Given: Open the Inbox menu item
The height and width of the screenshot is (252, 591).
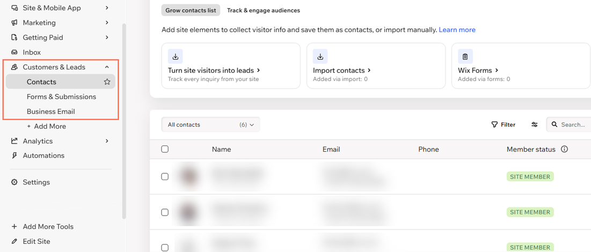Looking at the screenshot, I should [32, 53].
